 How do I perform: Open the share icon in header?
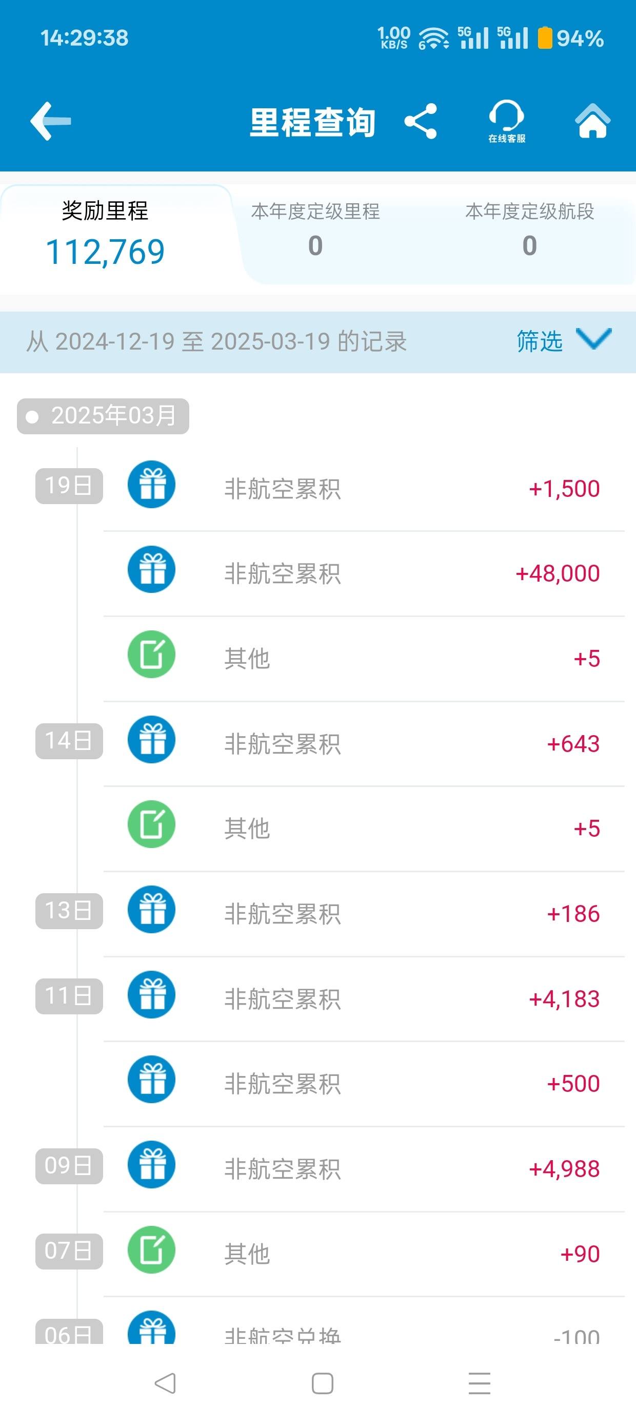421,121
